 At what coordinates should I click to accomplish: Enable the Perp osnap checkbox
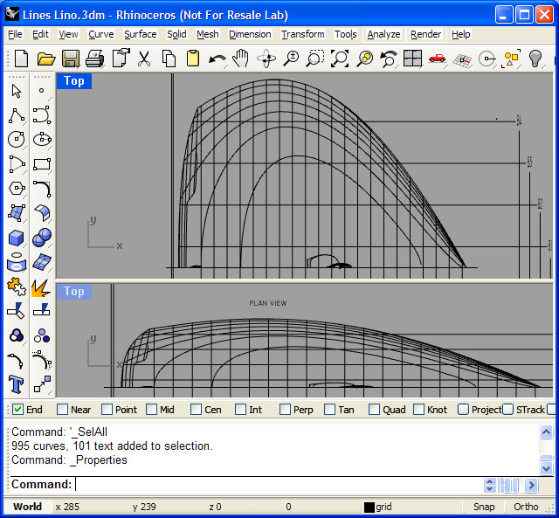(286, 410)
